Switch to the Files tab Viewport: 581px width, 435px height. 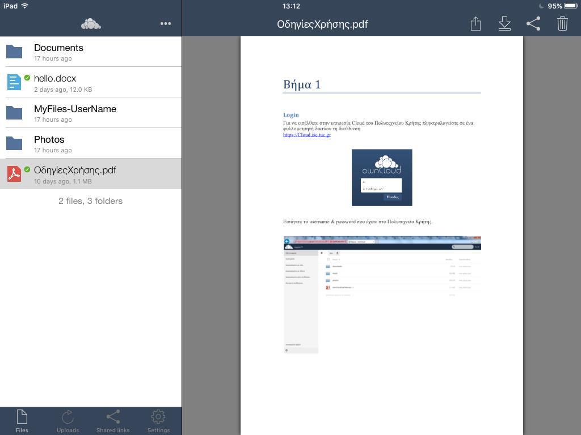point(22,421)
